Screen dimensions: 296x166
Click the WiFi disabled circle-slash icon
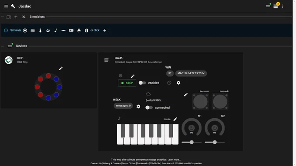(x=169, y=83)
